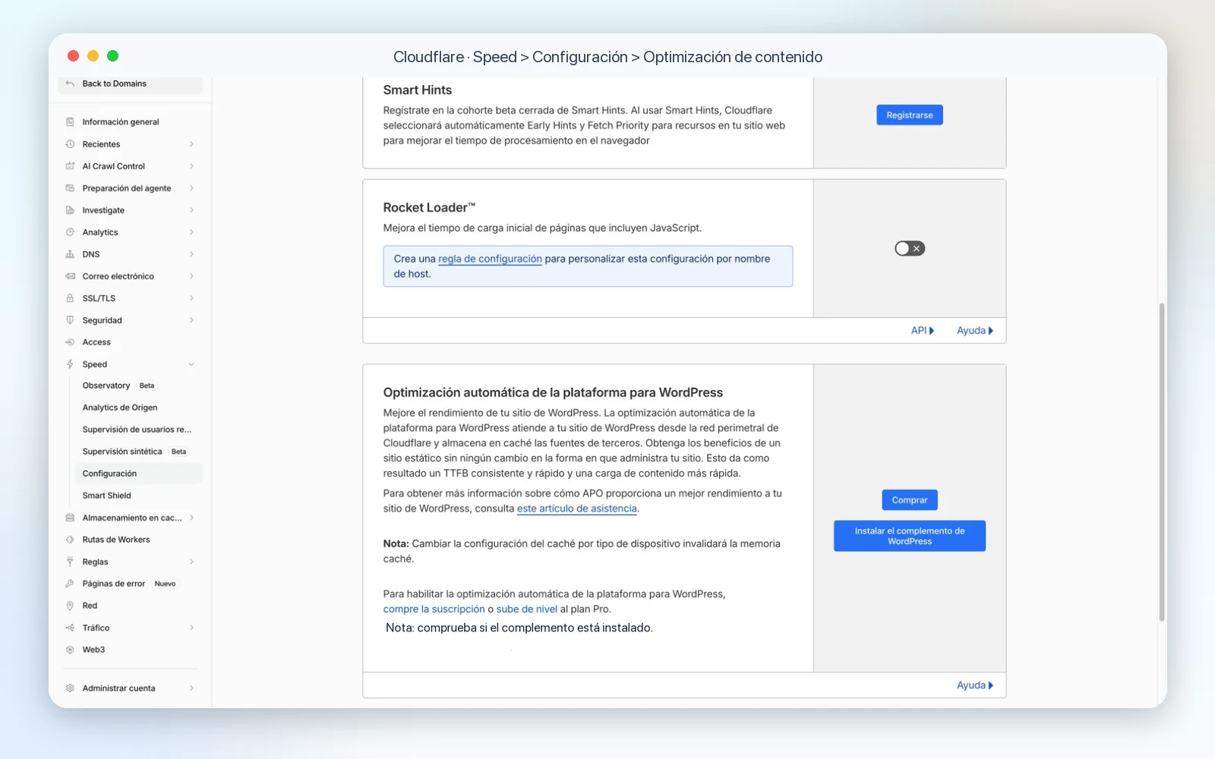Select the Observatory submenu item
Image resolution: width=1215 pixels, height=759 pixels.
tap(106, 386)
